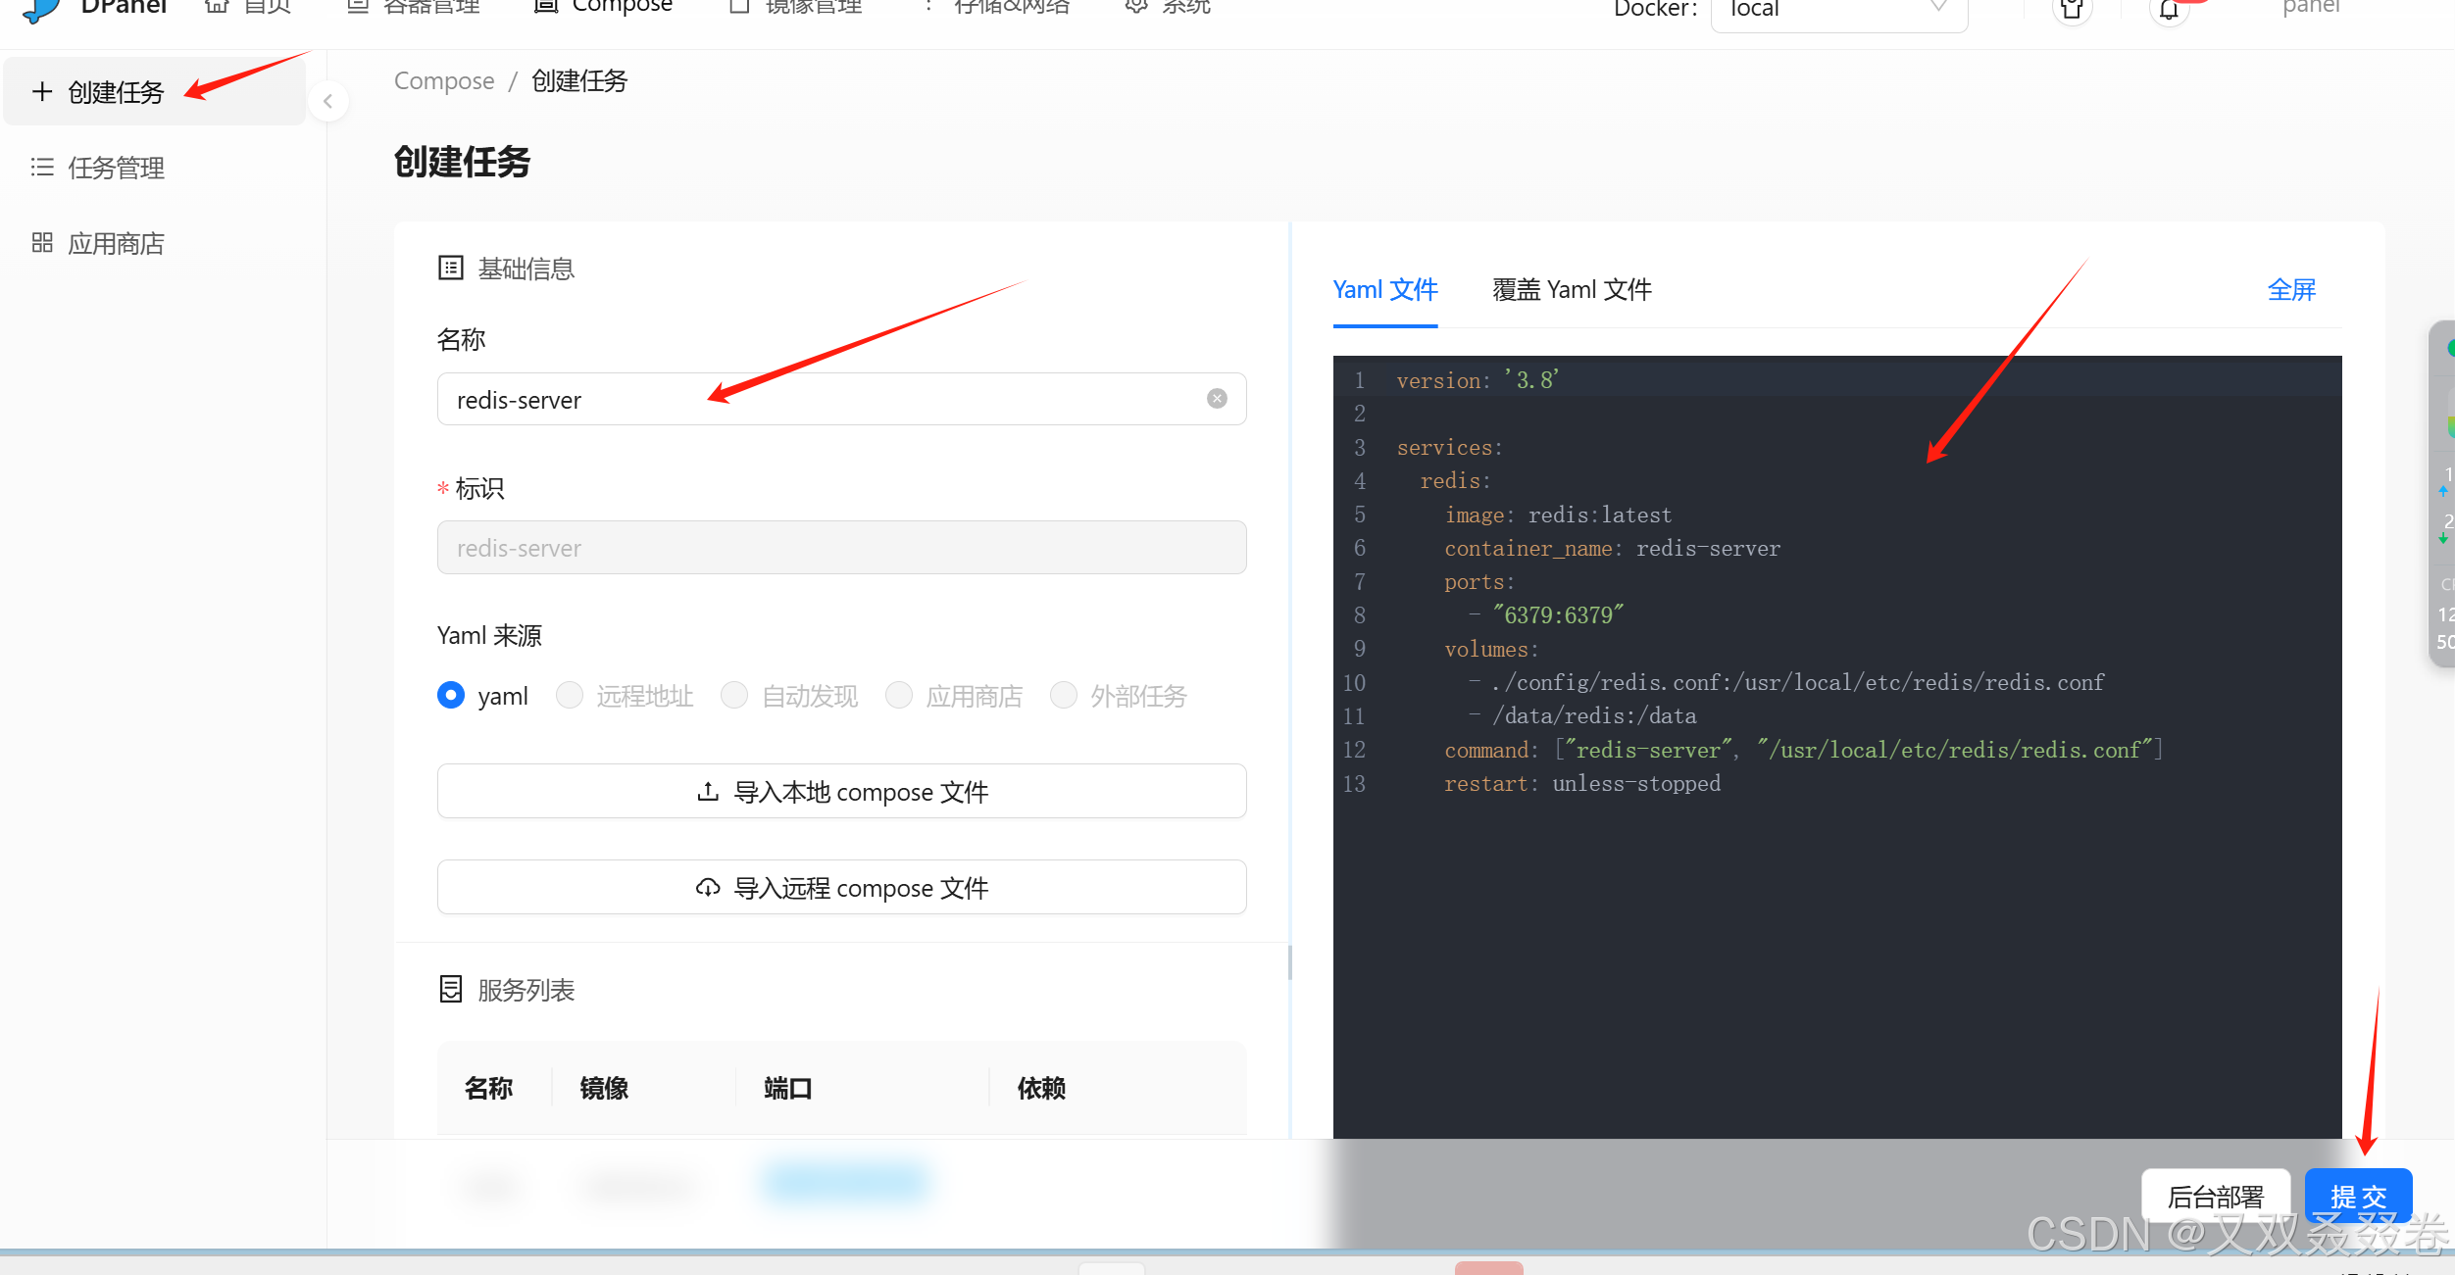Open the theme shirt icon
Screen dimensions: 2455x1275
2071,10
